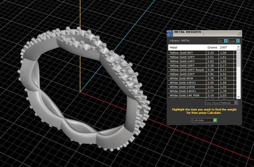
Task: Select the Yellow Gold:18KY row
Action: [x=202, y=66]
